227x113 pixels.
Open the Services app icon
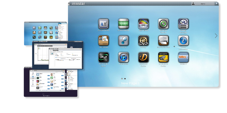[x=123, y=40]
